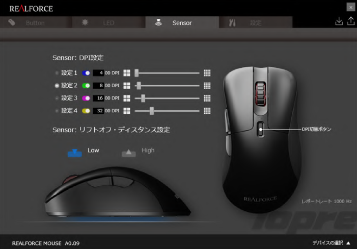Click fine grid icon right of 設定 2 slider
Viewport: 357px width, 249px height.
(x=207, y=86)
